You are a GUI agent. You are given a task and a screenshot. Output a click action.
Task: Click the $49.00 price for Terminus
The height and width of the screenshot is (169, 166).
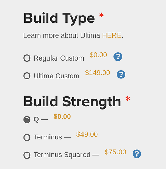point(87,134)
